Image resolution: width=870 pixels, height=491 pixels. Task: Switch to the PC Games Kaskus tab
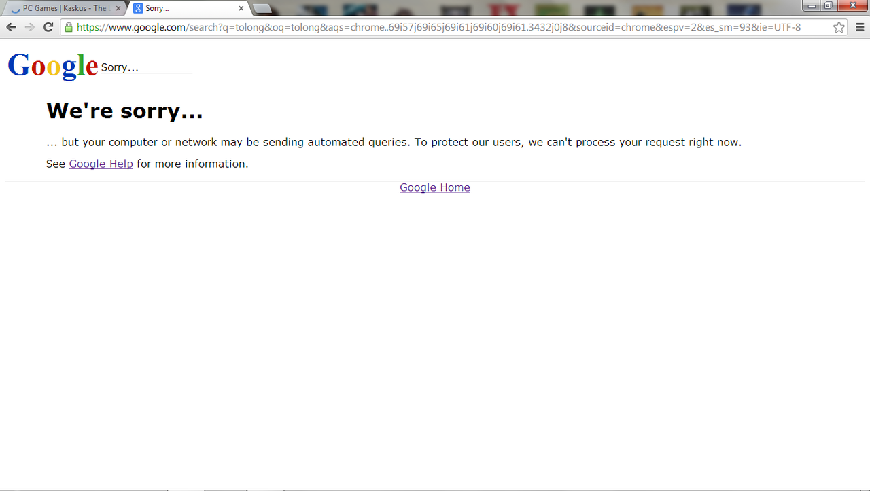coord(65,8)
